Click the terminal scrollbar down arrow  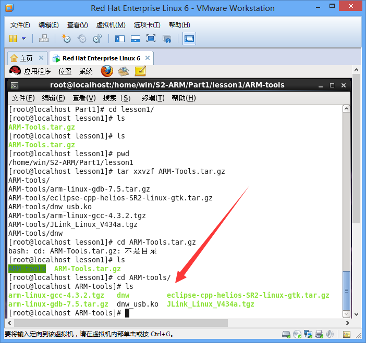tap(346, 314)
